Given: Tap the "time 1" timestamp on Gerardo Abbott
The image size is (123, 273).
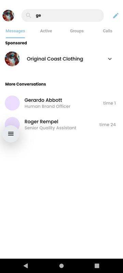Looking at the screenshot, I should point(109,103).
